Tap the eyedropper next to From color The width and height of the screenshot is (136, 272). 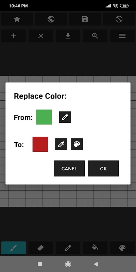[65, 117]
